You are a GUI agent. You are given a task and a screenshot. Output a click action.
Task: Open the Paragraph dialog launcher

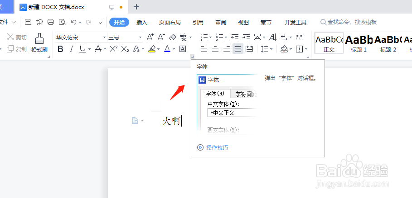[x=308, y=57]
